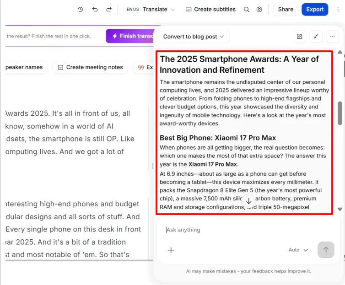Screen dimensions: 345x285
Task: Open the top-right vertical dots menu
Action: pos(338,10)
